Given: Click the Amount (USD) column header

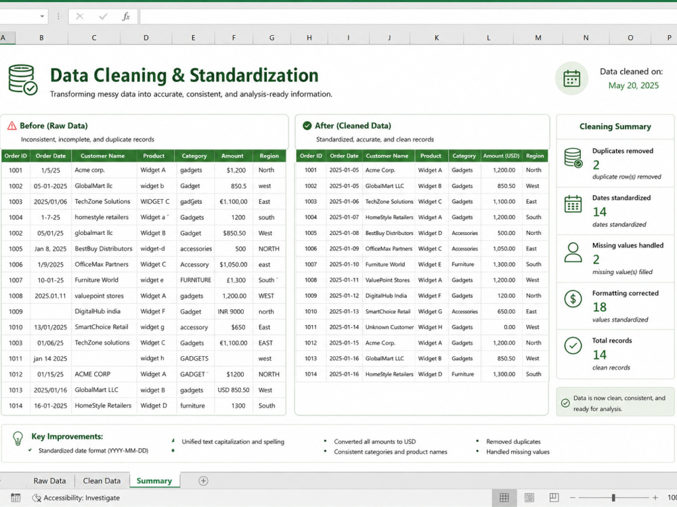Looking at the screenshot, I should click(x=501, y=156).
